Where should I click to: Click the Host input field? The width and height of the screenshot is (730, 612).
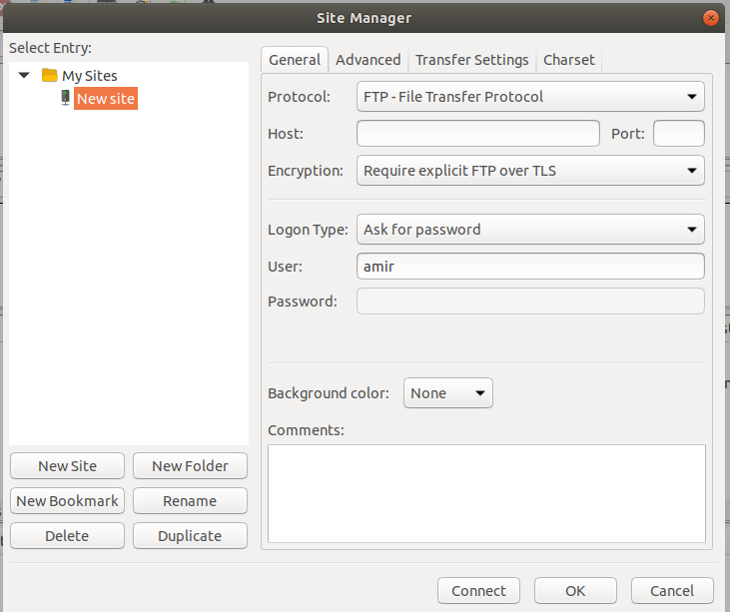[x=478, y=134]
